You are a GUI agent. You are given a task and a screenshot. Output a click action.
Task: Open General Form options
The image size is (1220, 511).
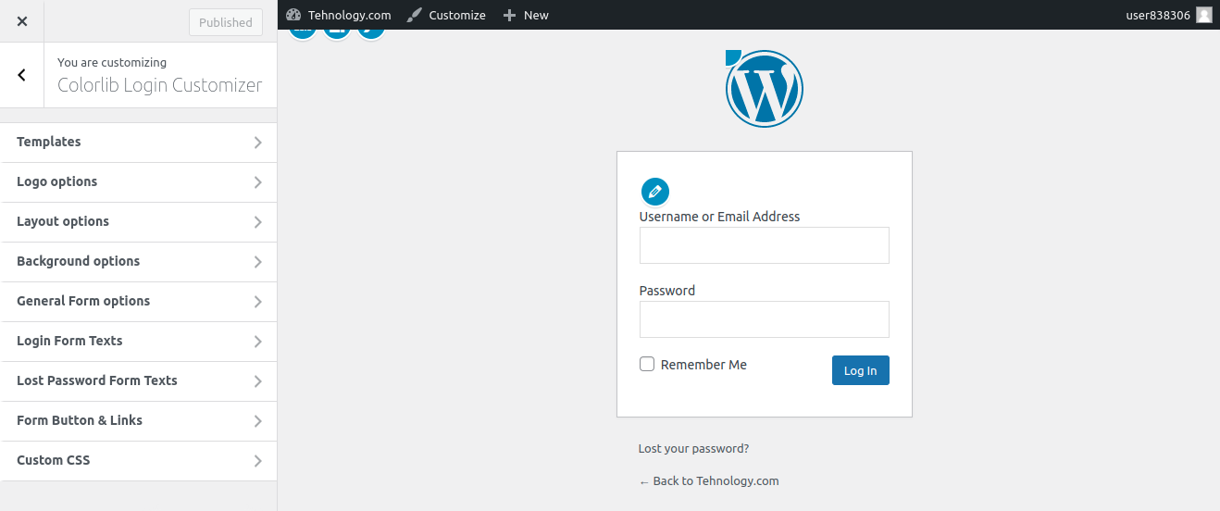coord(139,302)
